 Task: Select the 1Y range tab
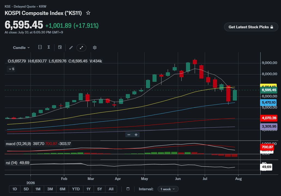(x=88, y=189)
